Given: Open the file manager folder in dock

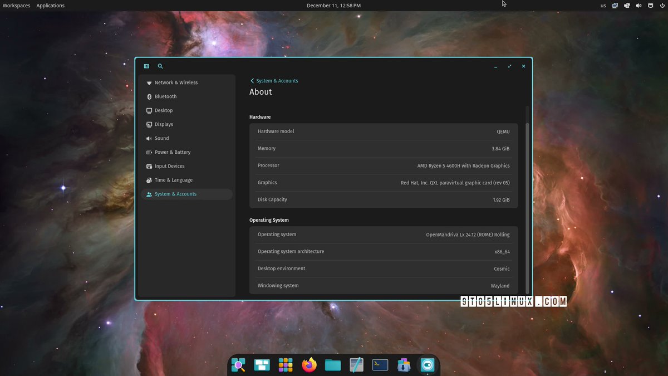Looking at the screenshot, I should coord(333,365).
